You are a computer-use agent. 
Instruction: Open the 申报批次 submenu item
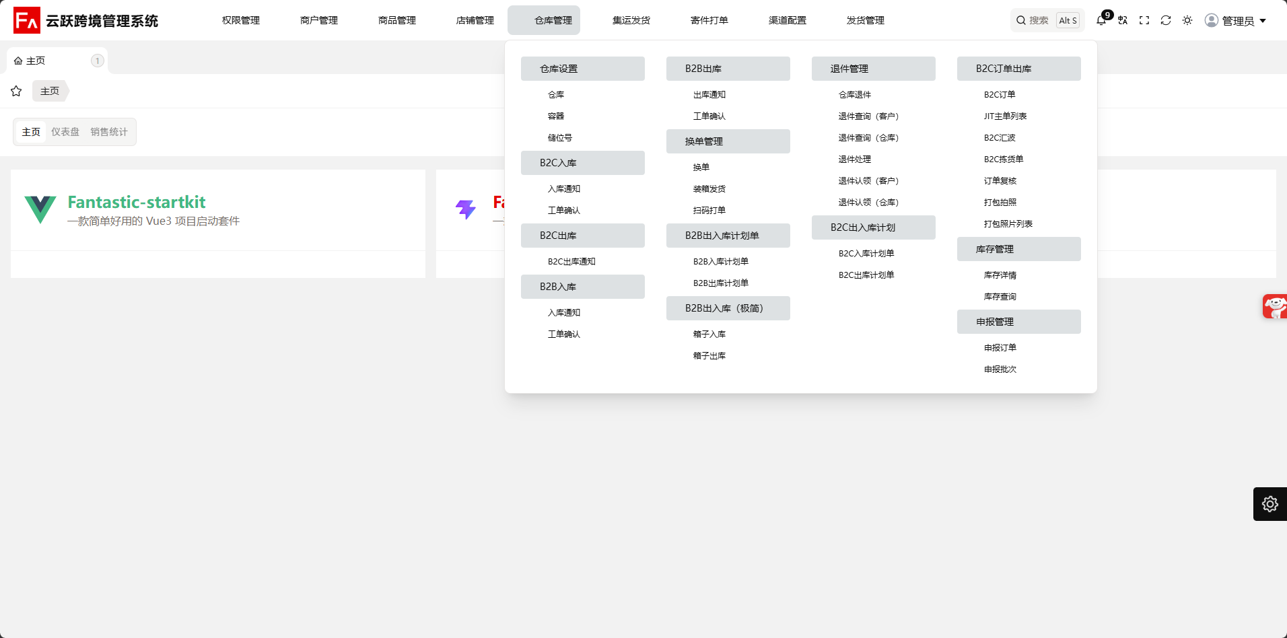pyautogui.click(x=1000, y=369)
